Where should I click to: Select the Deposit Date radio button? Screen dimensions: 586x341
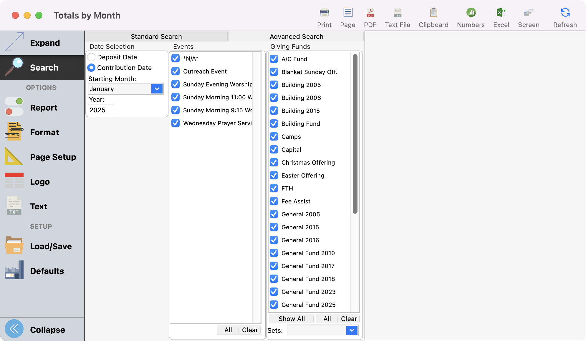pos(92,57)
